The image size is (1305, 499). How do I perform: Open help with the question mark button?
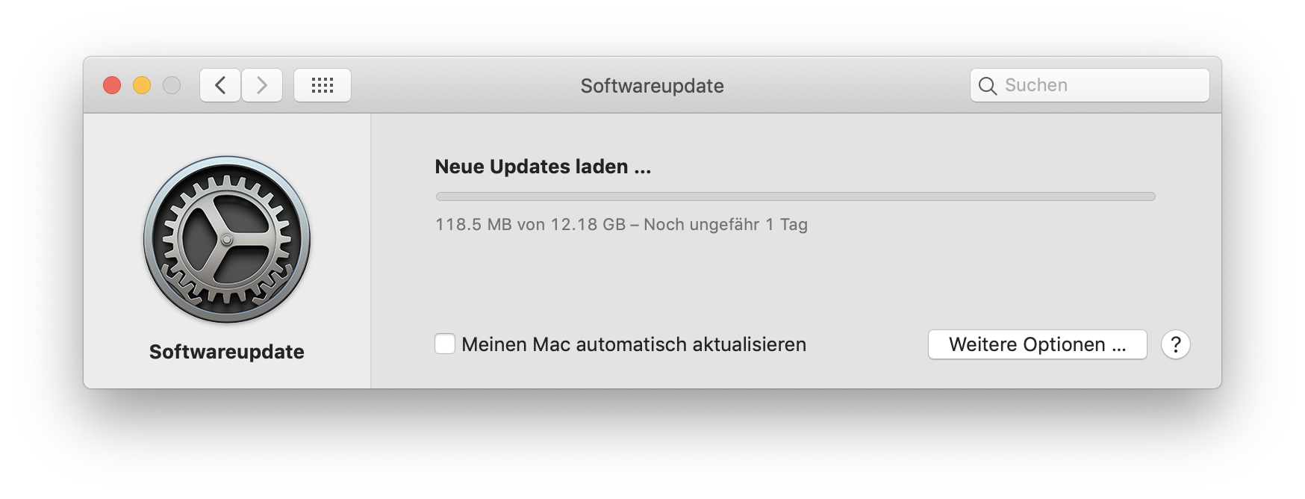pos(1176,344)
